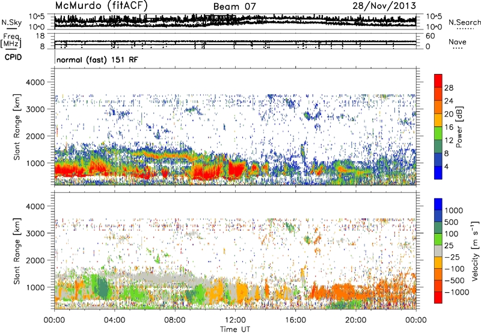Click the 18 MHz frequency tick label
Viewport: 481px width, 333px height.
(x=40, y=36)
